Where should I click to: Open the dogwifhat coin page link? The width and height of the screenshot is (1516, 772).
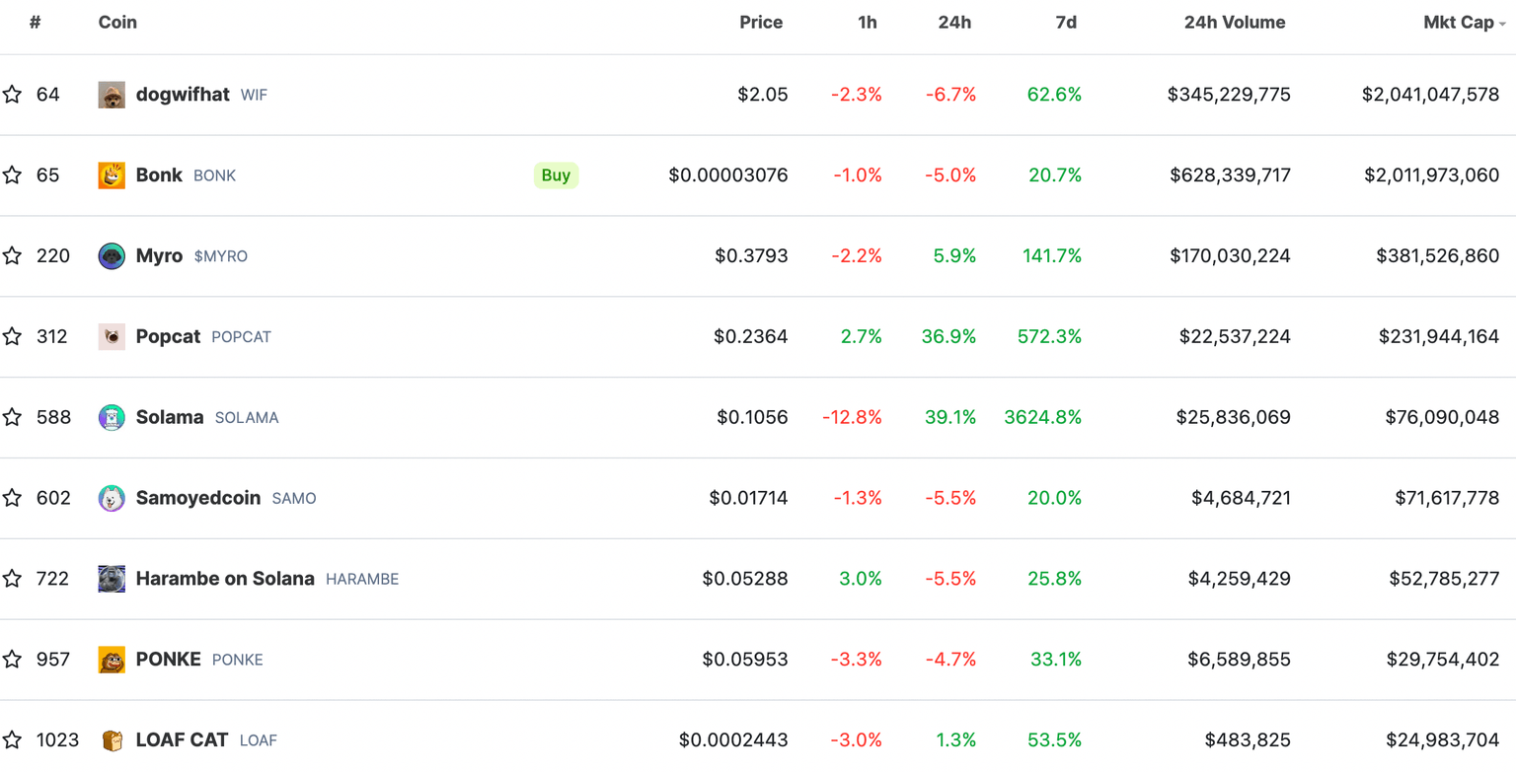(x=183, y=95)
